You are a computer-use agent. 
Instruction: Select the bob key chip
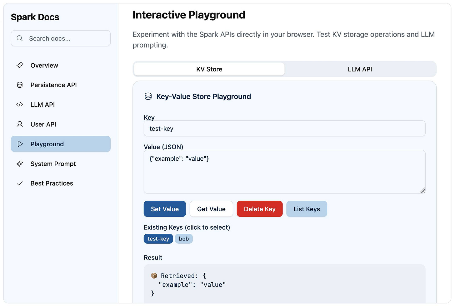click(184, 239)
